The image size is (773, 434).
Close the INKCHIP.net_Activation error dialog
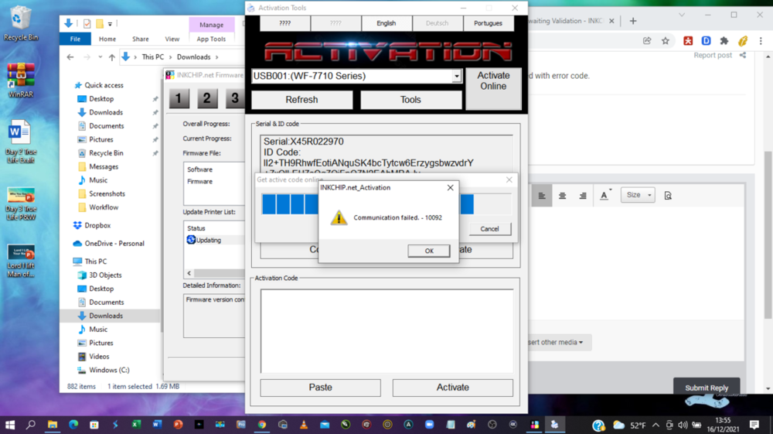450,187
